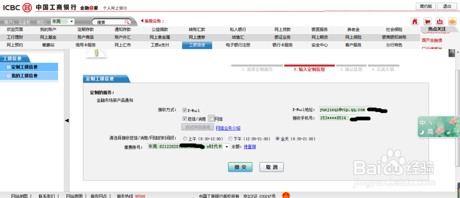This screenshot has width=460, height=198.
Task: Click the 退出 logout button
Action: [x=447, y=6]
